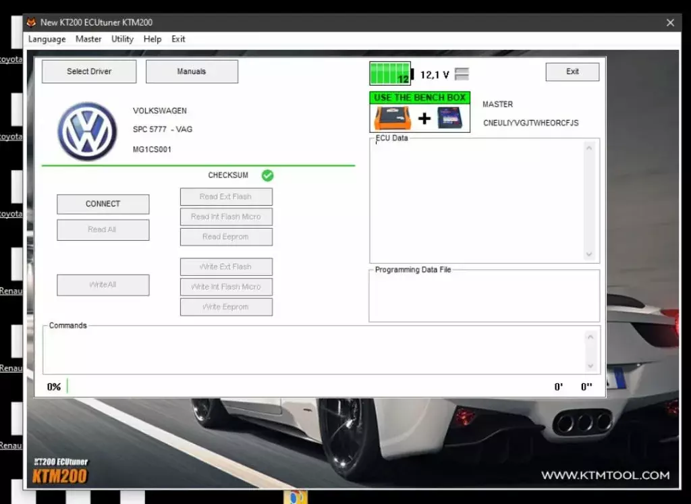Click the VOLKSWAGEN brand label
This screenshot has height=504, width=691.
[x=160, y=111]
